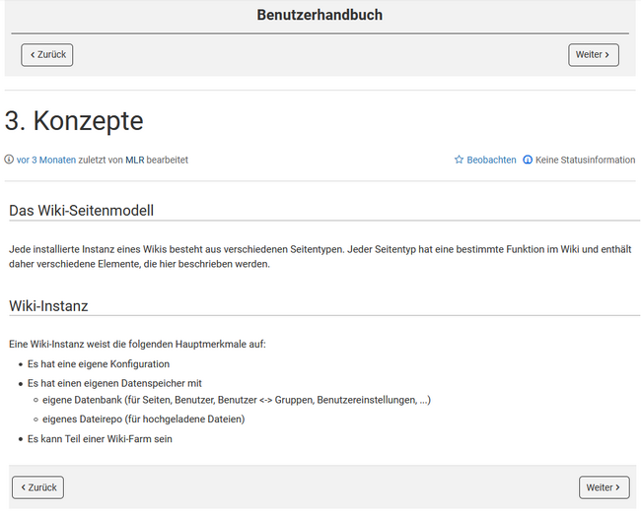Click the 'Eine Wiki-Instanz weist die folgenden' sentence
The height and width of the screenshot is (516, 641).
click(x=137, y=344)
